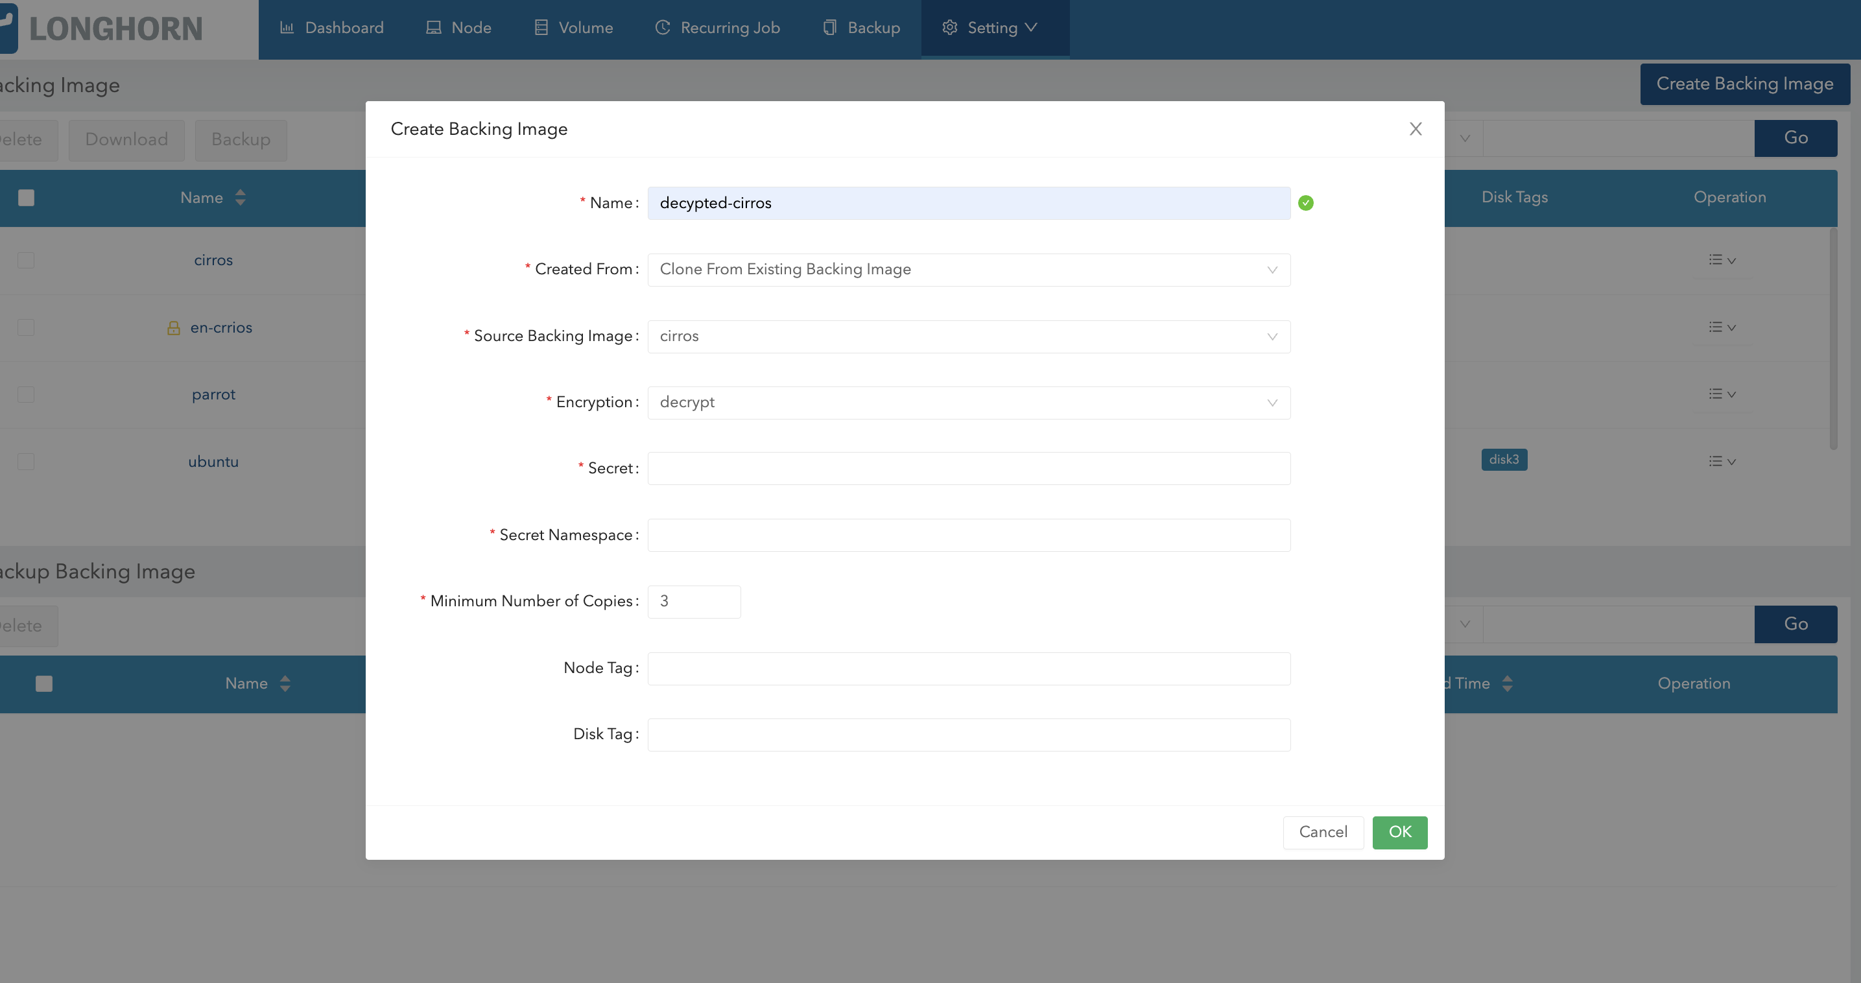Expand the Encryption dropdown
Image resolution: width=1861 pixels, height=983 pixels.
968,403
